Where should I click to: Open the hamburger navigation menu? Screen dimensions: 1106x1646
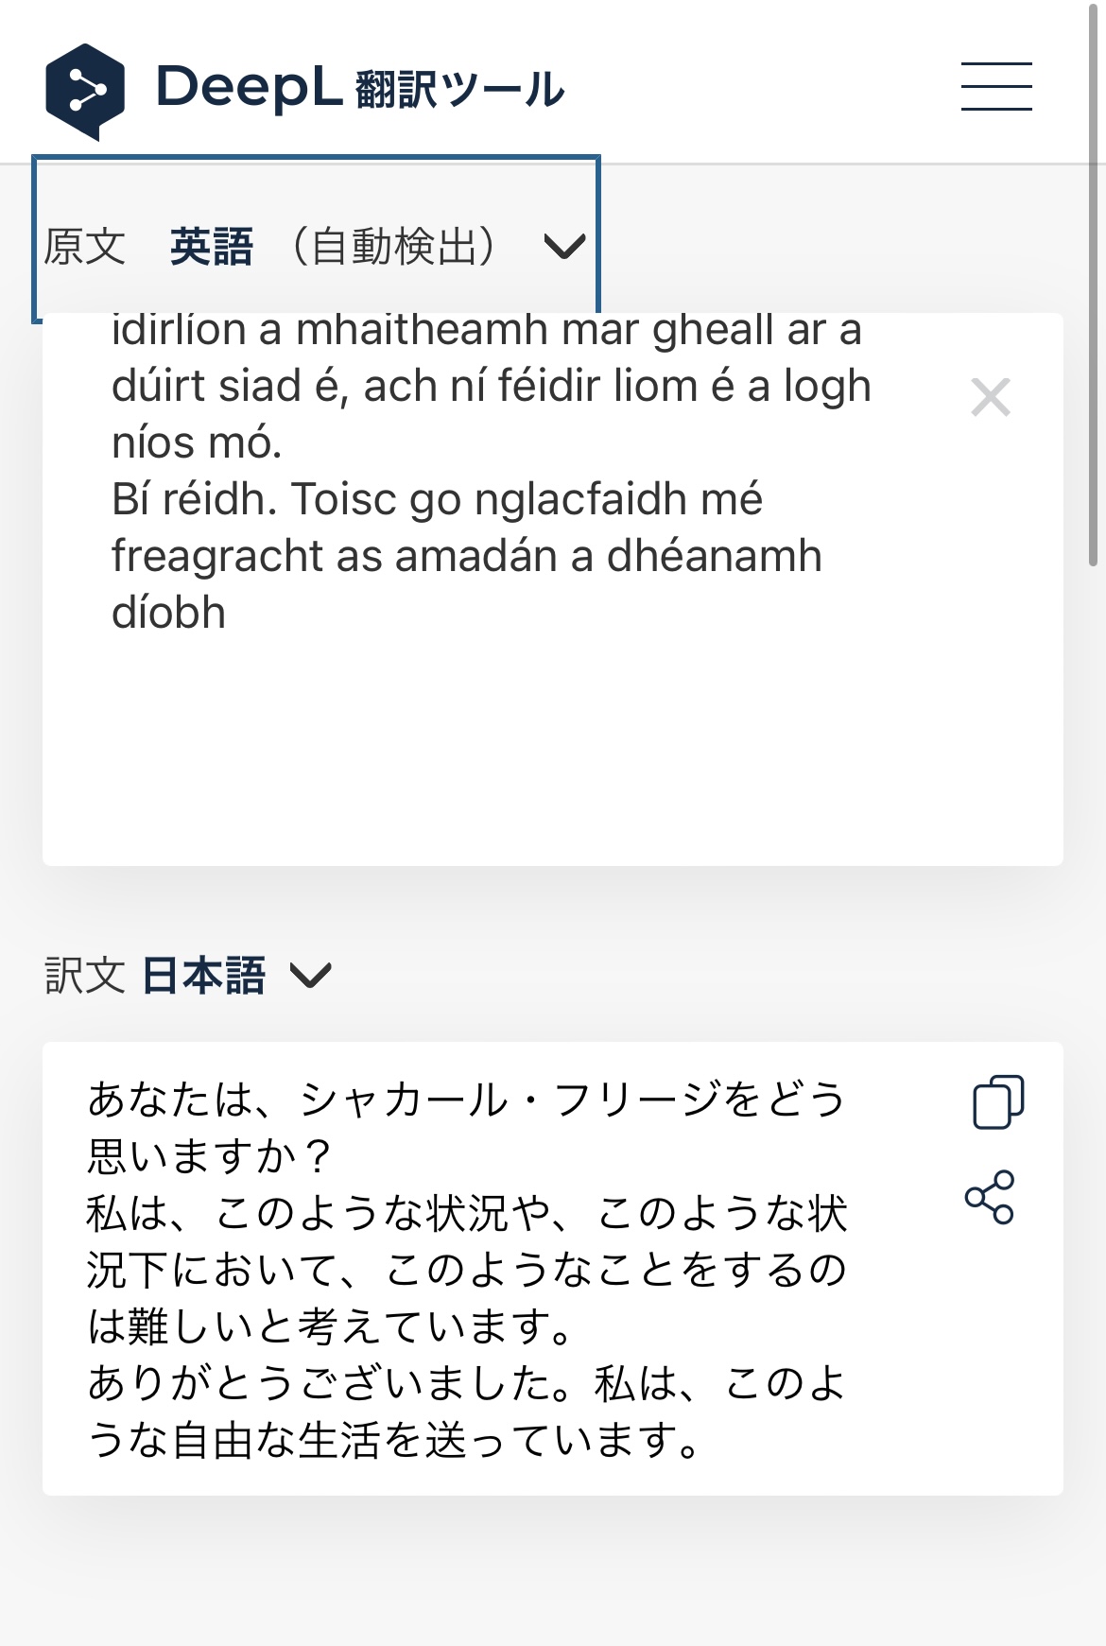[x=996, y=86]
